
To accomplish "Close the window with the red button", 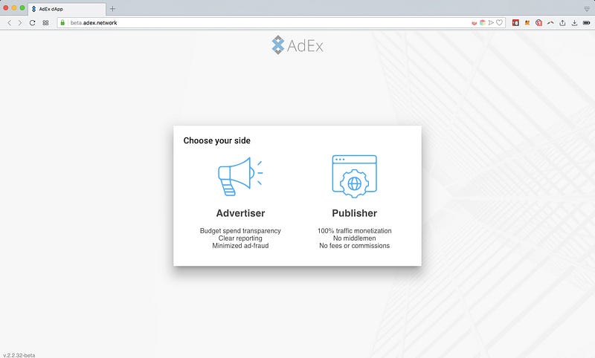I will [6, 7].
